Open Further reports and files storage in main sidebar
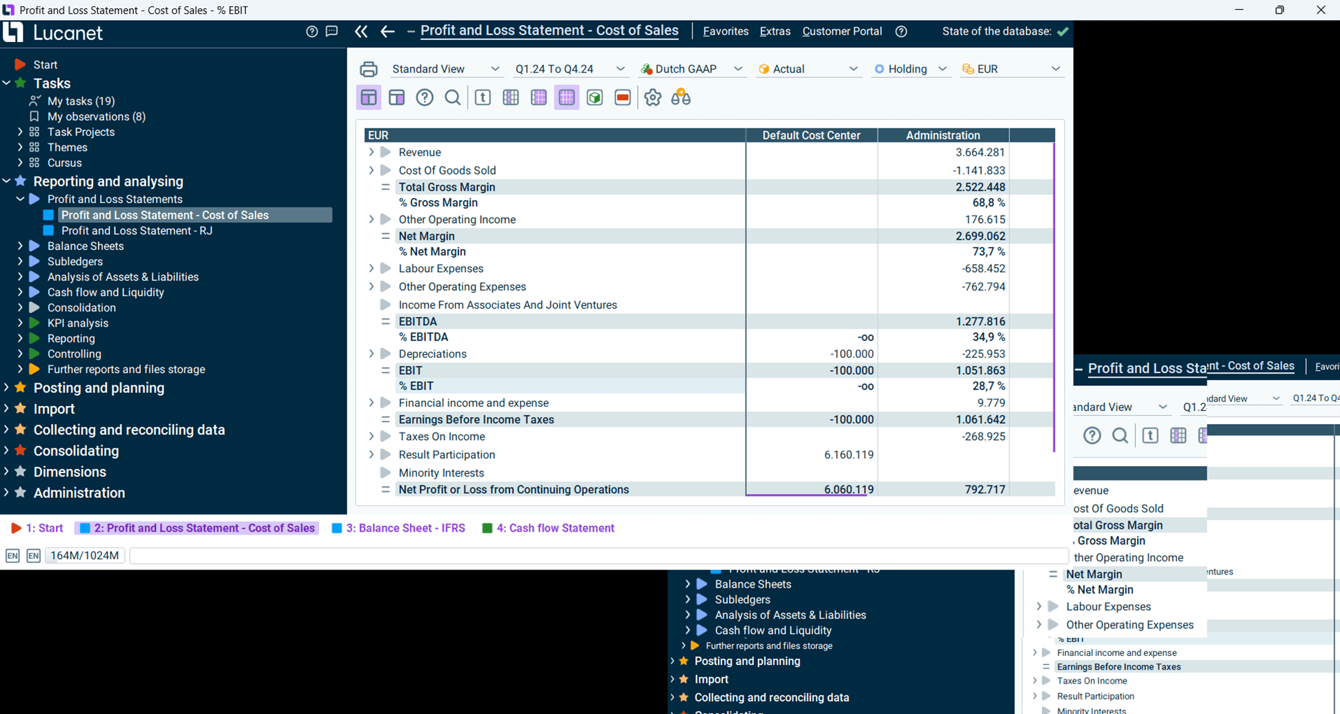Viewport: 1340px width, 714px height. point(126,369)
